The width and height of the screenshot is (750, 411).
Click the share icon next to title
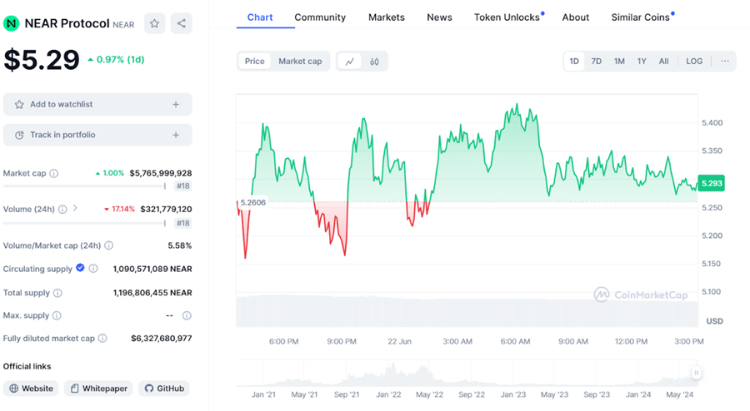[x=182, y=24]
